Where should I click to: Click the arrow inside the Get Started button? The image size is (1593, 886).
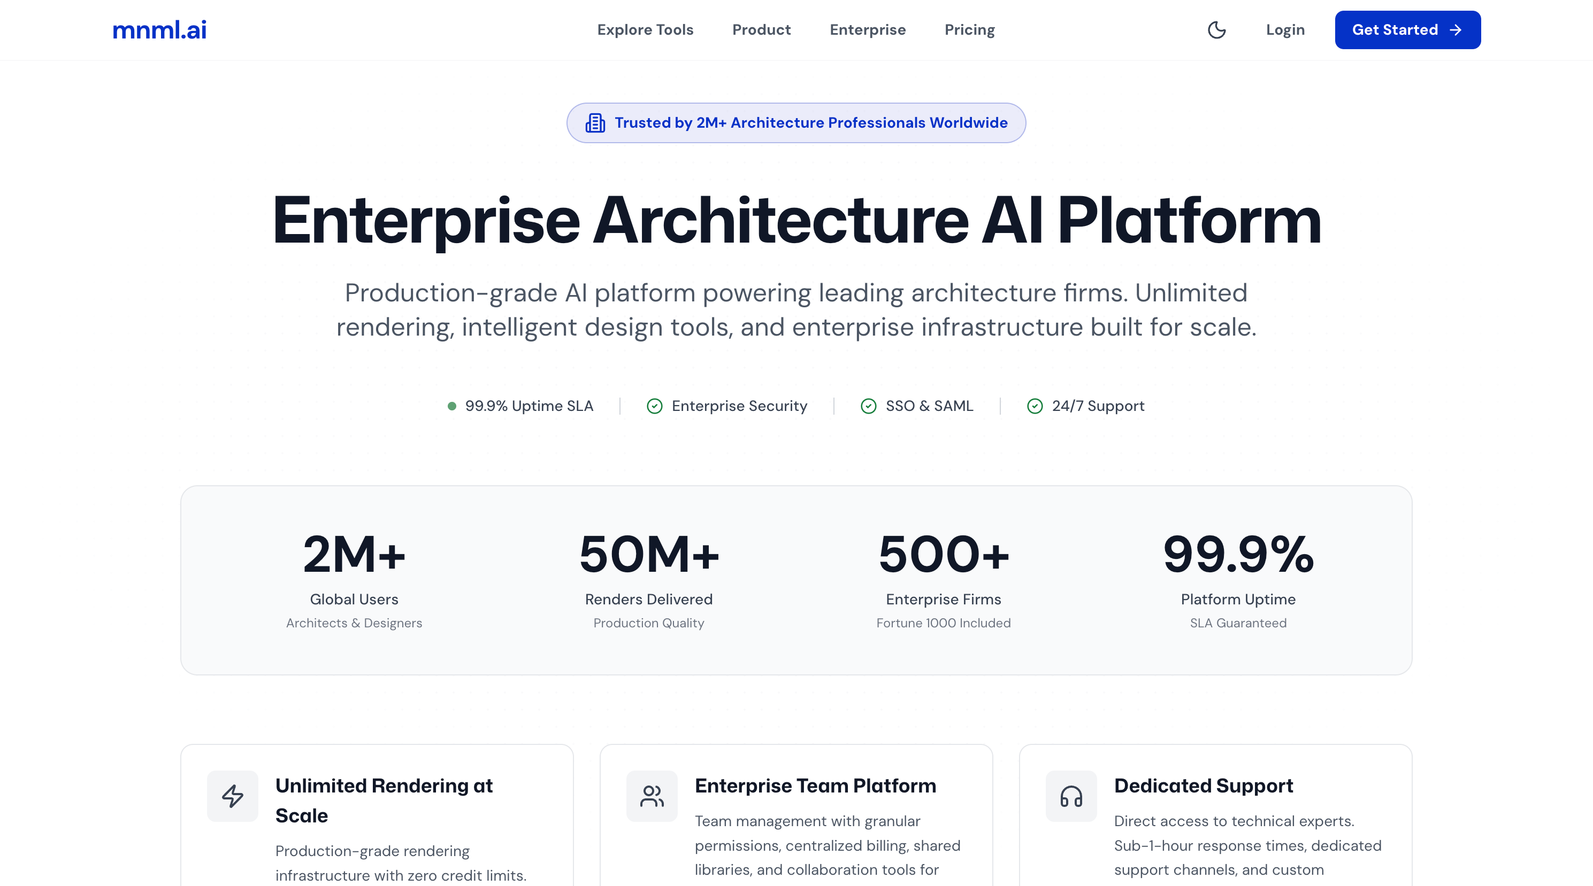1456,29
